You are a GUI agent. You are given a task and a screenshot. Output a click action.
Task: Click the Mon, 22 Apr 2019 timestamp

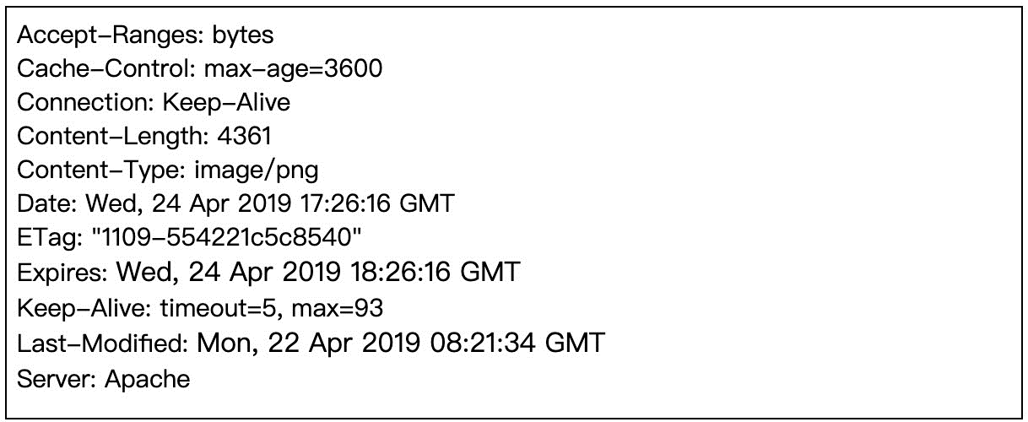[x=313, y=343]
